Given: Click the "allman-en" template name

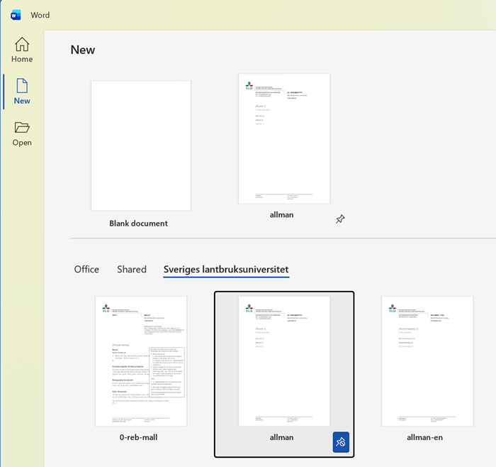Looking at the screenshot, I should (425, 437).
